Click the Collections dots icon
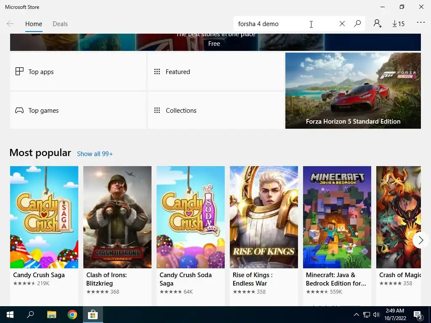431x323 pixels. (x=157, y=111)
